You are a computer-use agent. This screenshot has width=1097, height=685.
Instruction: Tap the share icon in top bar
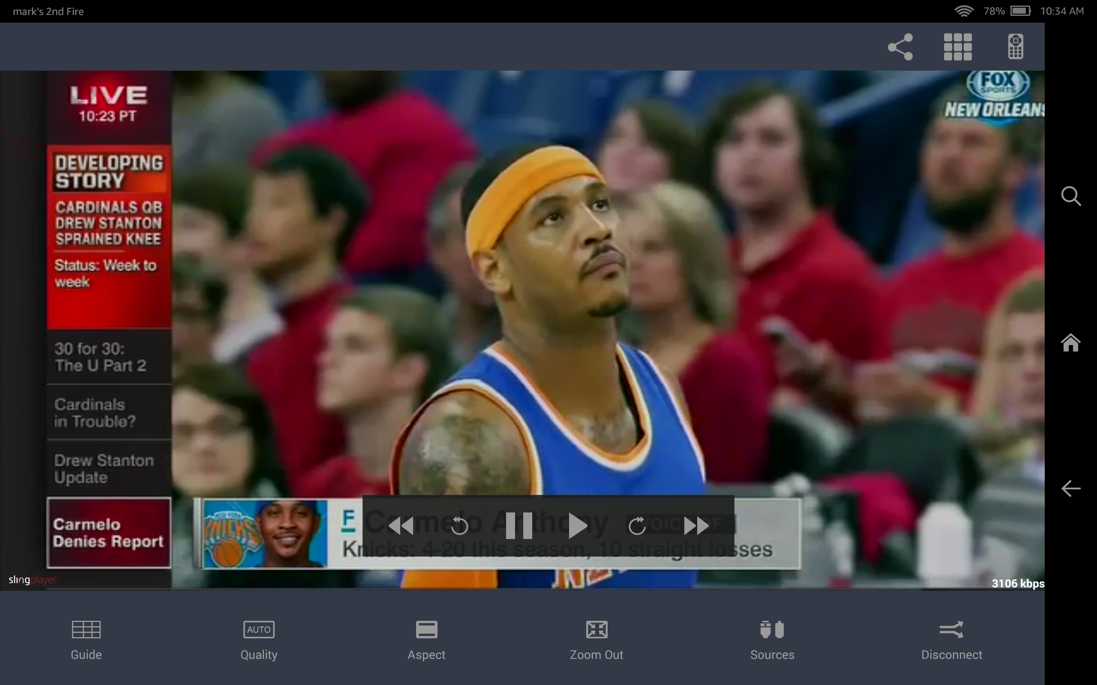point(900,47)
